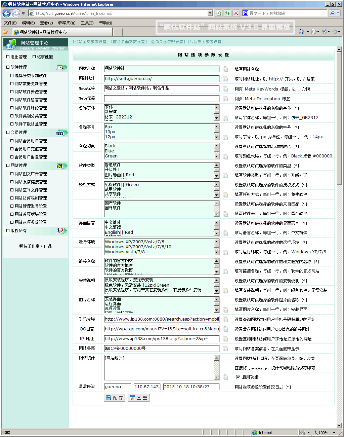Click the search magnifier icon
The image size is (344, 437).
pos(332,13)
